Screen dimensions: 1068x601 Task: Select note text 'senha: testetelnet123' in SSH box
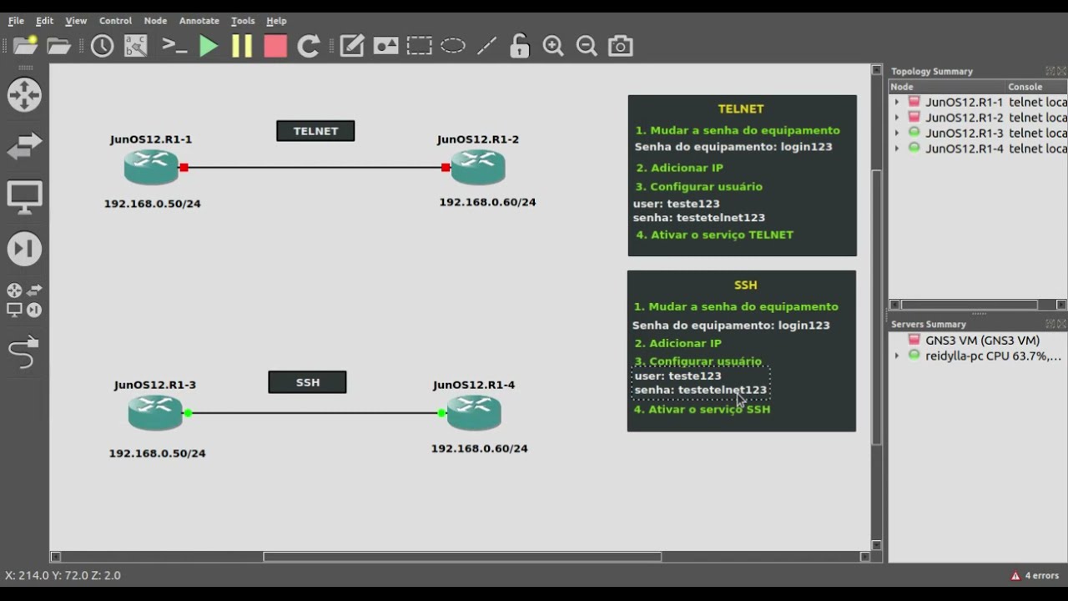[x=700, y=390]
